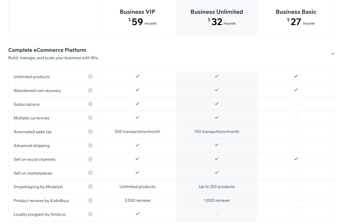Viewport: 343px width, 224px height.
Task: Open the Abandoned cart recovery info tooltip
Action: click(90, 90)
